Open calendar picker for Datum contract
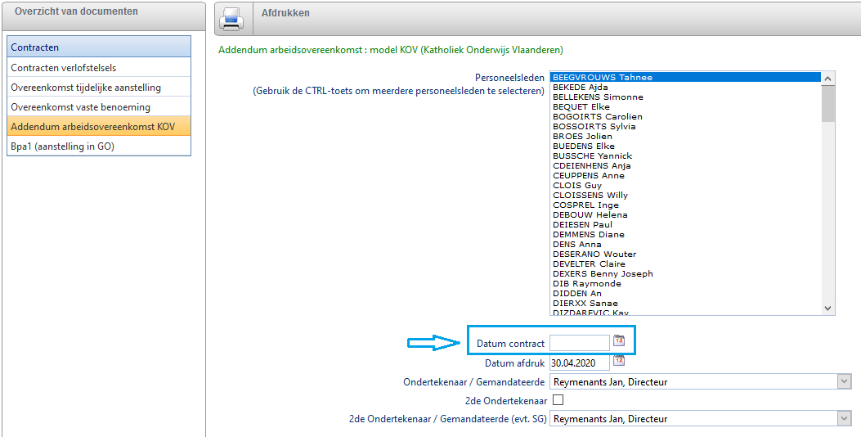The width and height of the screenshot is (861, 437). (x=619, y=341)
